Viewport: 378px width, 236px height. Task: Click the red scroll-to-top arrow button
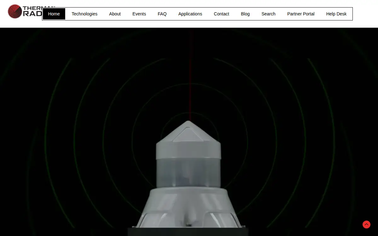point(366,224)
